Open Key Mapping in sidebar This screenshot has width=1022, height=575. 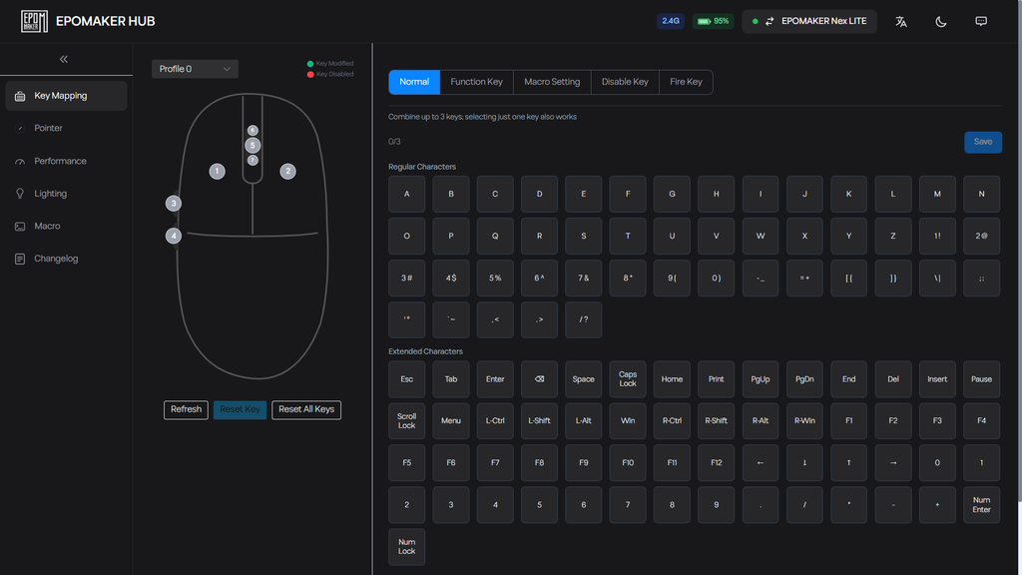click(66, 96)
